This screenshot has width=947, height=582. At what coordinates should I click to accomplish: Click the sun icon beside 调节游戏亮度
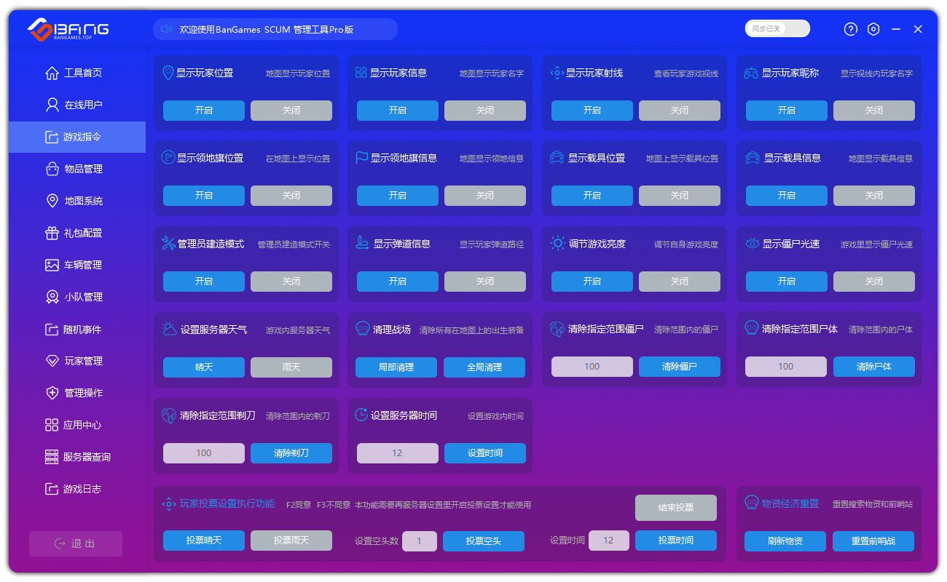coord(557,244)
